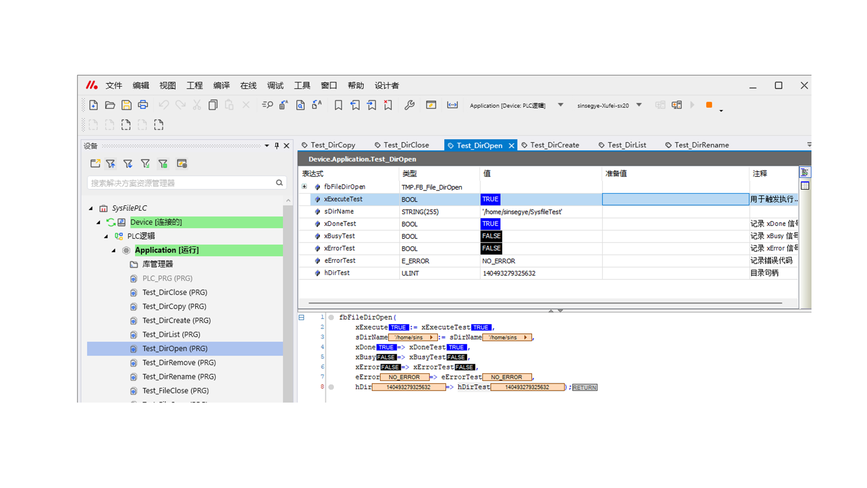Select Test_DirRemove (PRG) in tree
The width and height of the screenshot is (867, 488).
coord(179,362)
